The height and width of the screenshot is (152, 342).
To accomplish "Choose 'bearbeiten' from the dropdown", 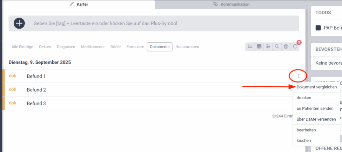I will 306,130.
